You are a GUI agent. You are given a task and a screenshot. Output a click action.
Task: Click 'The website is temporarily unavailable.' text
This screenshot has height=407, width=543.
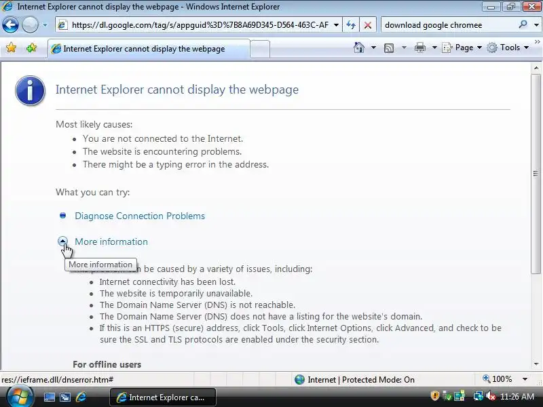tap(176, 294)
